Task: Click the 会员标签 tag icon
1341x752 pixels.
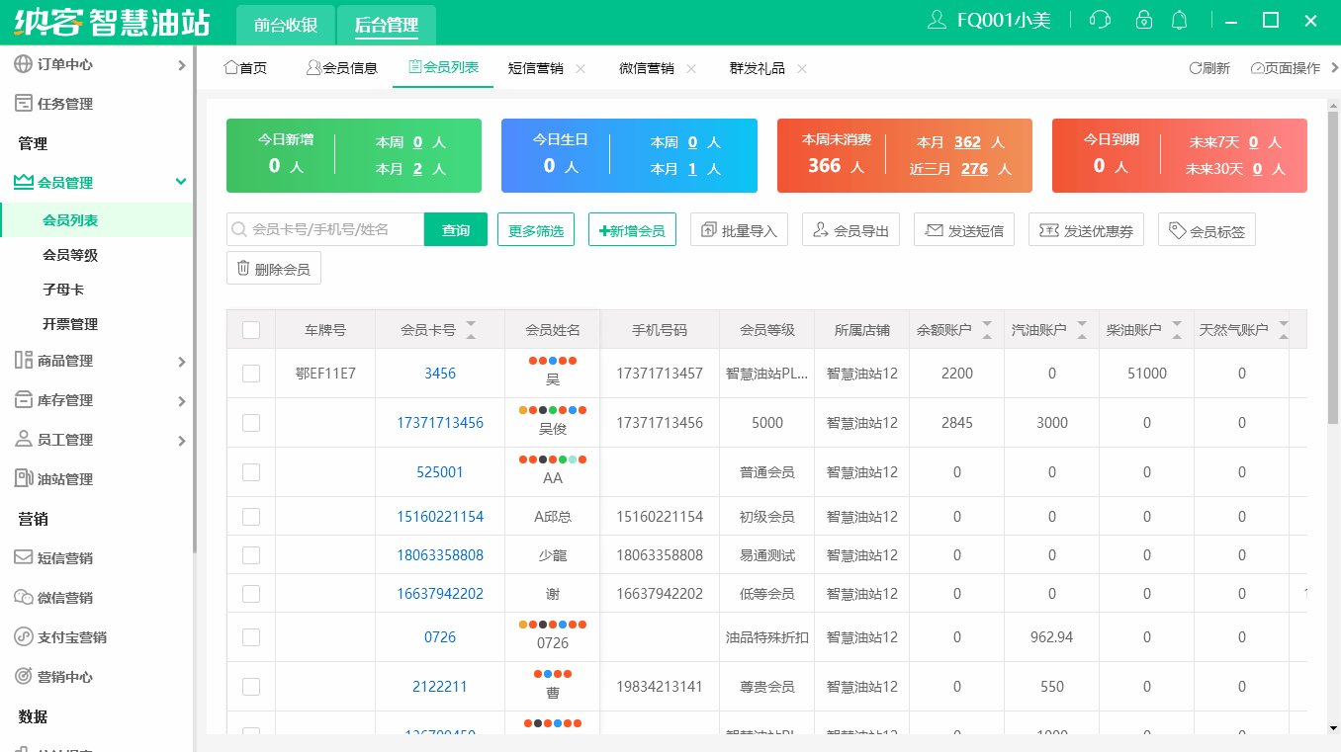Action: point(1177,229)
